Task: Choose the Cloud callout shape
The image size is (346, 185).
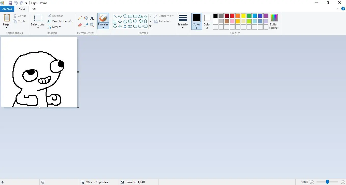Action: pos(146,26)
